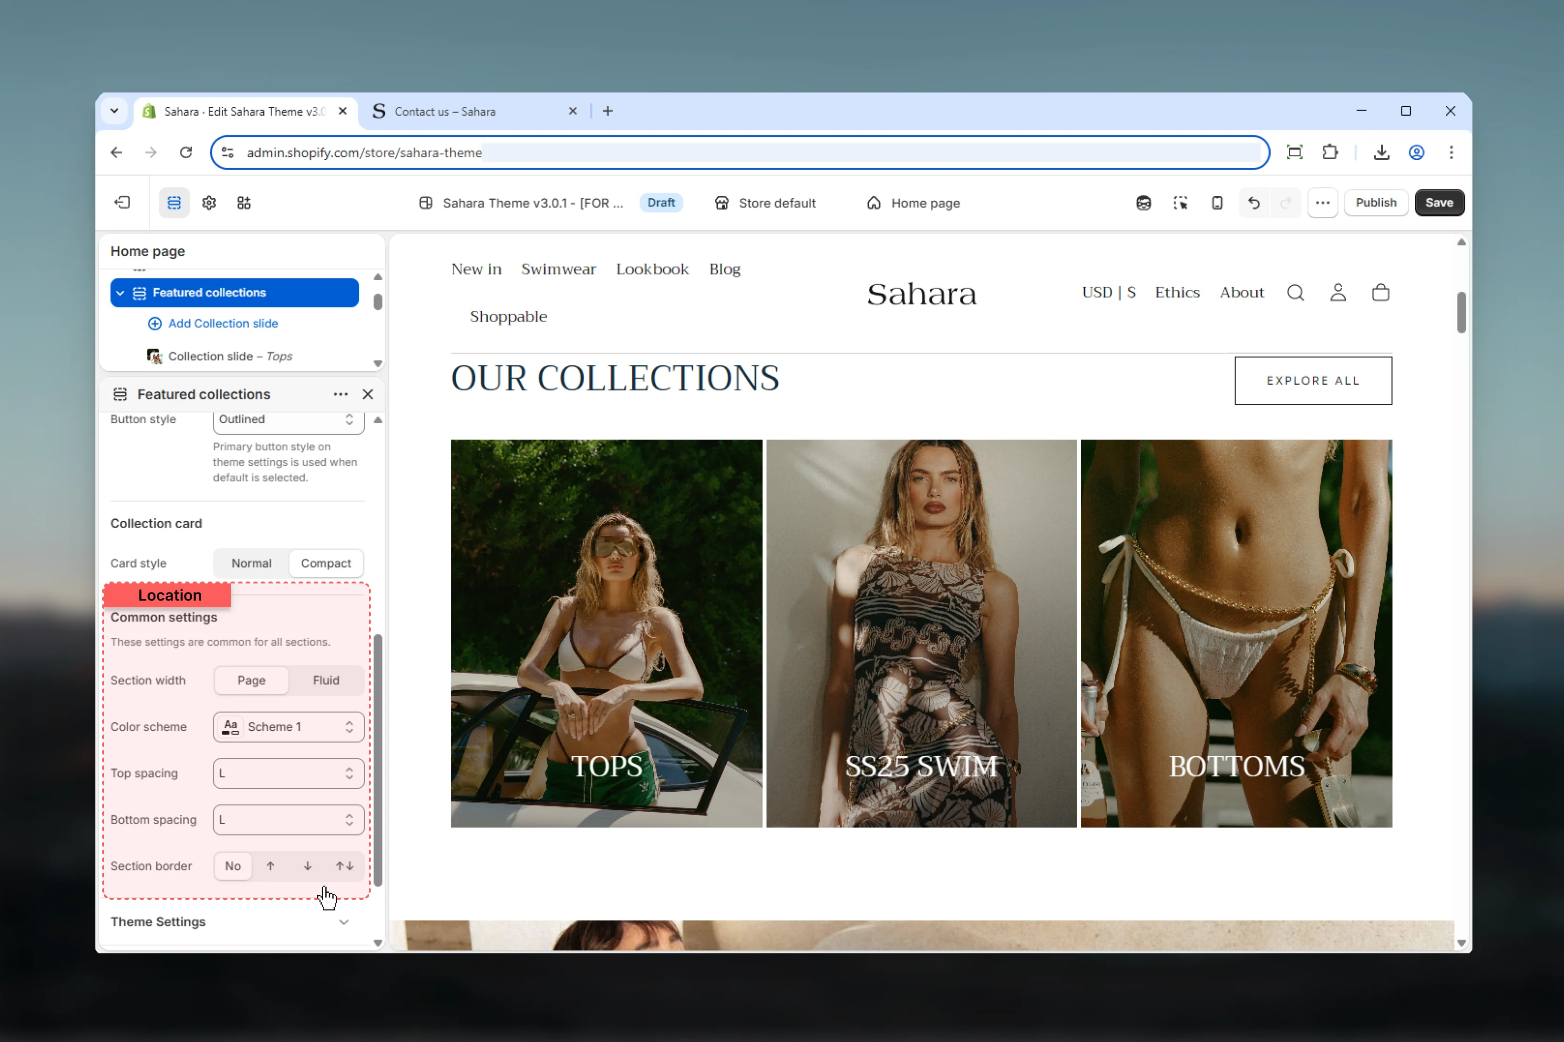Image resolution: width=1564 pixels, height=1042 pixels.
Task: Open the Home page template selector
Action: click(913, 203)
